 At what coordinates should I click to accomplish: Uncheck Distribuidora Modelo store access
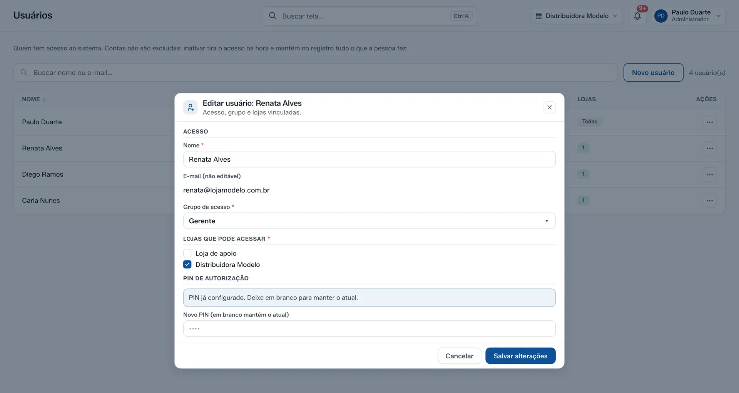pyautogui.click(x=187, y=264)
